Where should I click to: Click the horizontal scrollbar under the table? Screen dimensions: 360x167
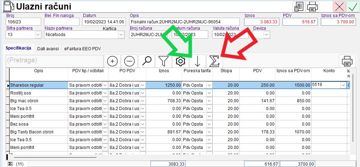pyautogui.click(x=71, y=156)
